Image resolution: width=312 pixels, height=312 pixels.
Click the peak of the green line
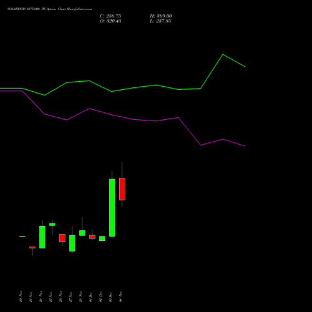click(x=223, y=54)
